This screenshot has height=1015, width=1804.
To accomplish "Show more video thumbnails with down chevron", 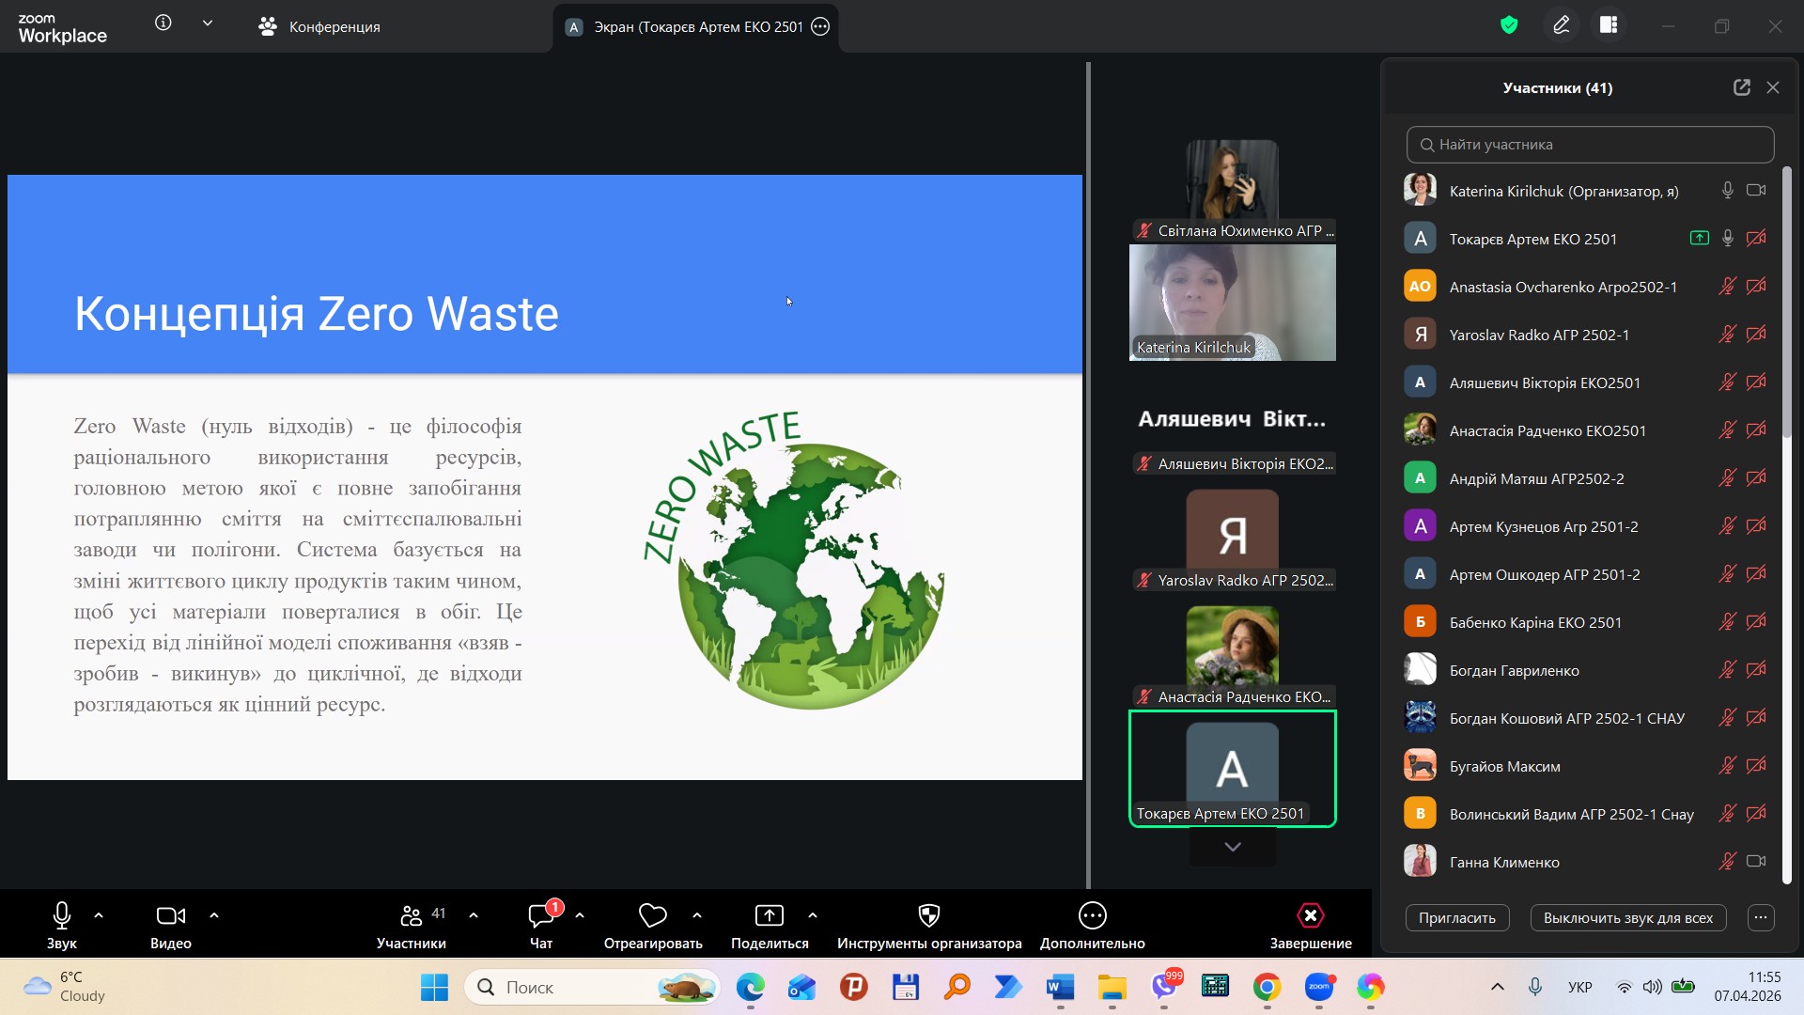I will [1232, 847].
